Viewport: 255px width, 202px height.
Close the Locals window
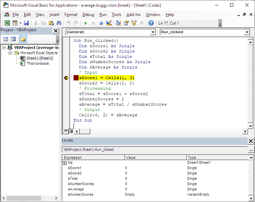pos(251,141)
